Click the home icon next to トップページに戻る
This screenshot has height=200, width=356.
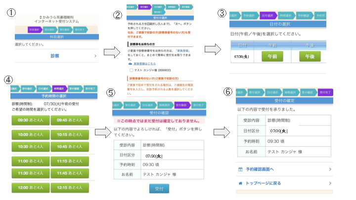(x=240, y=183)
